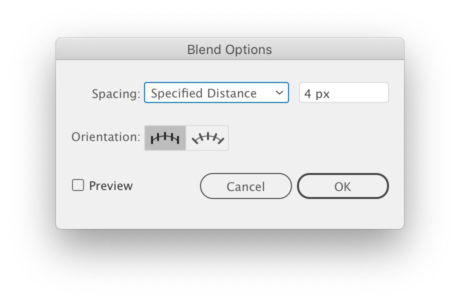Click the Specified Distance text in dropdown
The width and height of the screenshot is (460, 303).
click(203, 93)
